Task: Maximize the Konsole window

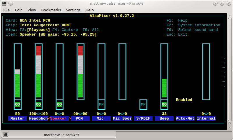Action: [222, 3]
